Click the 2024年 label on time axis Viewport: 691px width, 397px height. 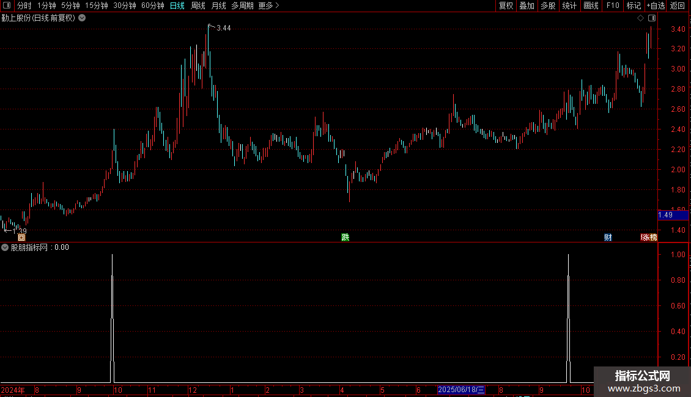point(13,390)
